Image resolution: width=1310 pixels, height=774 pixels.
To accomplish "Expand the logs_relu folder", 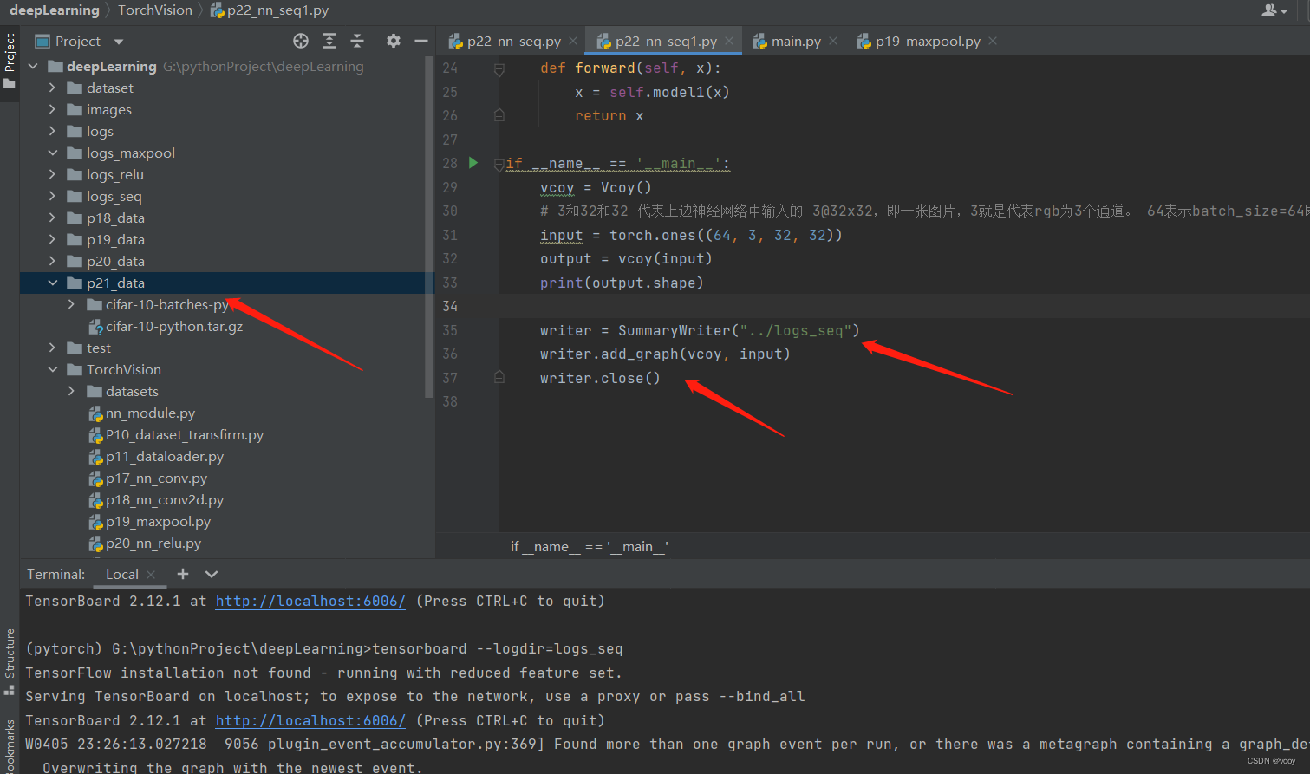I will tap(52, 174).
